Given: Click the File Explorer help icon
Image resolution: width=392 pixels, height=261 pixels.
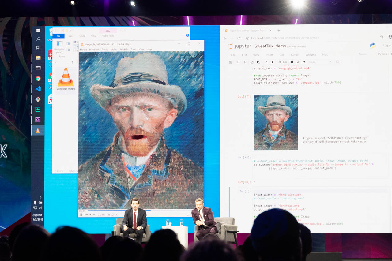Looking at the screenshot, I should point(187,35).
